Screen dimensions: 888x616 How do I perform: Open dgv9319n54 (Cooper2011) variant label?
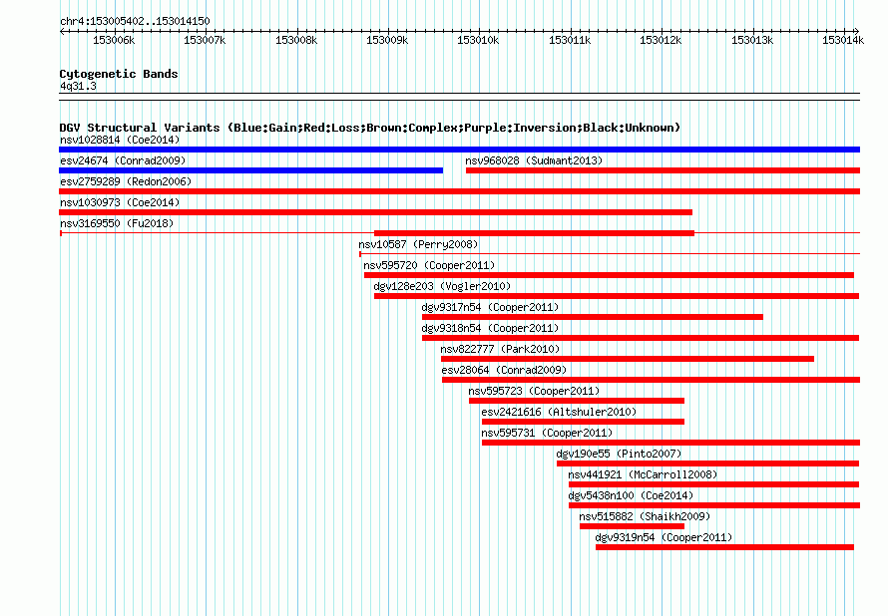coord(664,537)
